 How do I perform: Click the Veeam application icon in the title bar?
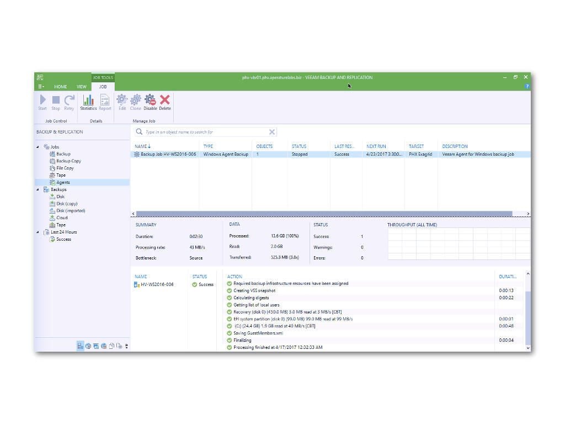pos(40,77)
